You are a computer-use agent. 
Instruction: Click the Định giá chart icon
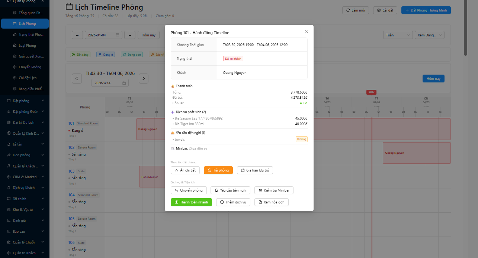coord(9,220)
